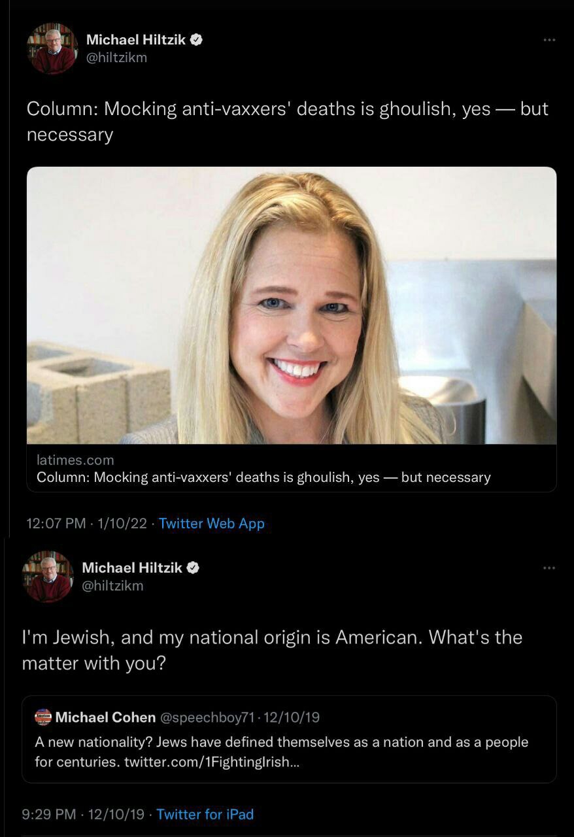The width and height of the screenshot is (574, 837).
Task: Click Hiltzik's avatar on the second tweet
Action: coord(46,577)
